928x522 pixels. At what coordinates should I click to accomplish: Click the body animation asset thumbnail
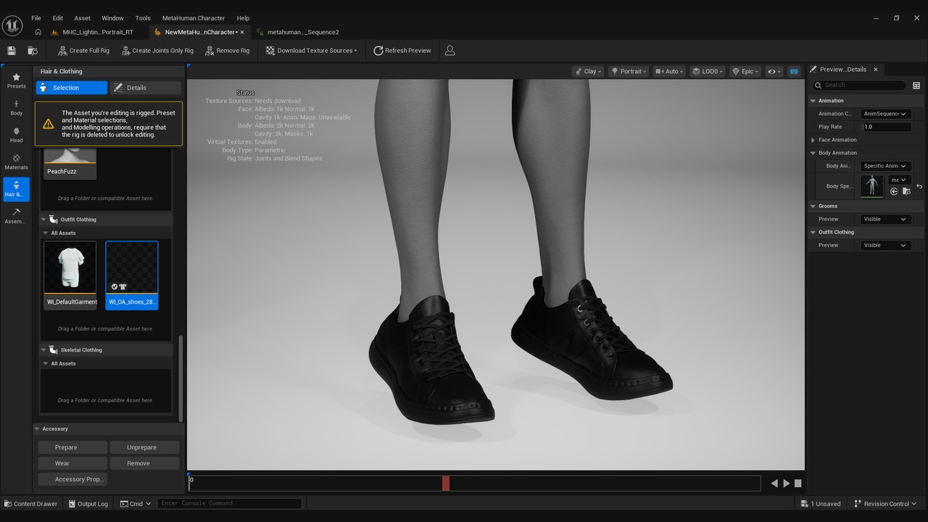point(872,186)
